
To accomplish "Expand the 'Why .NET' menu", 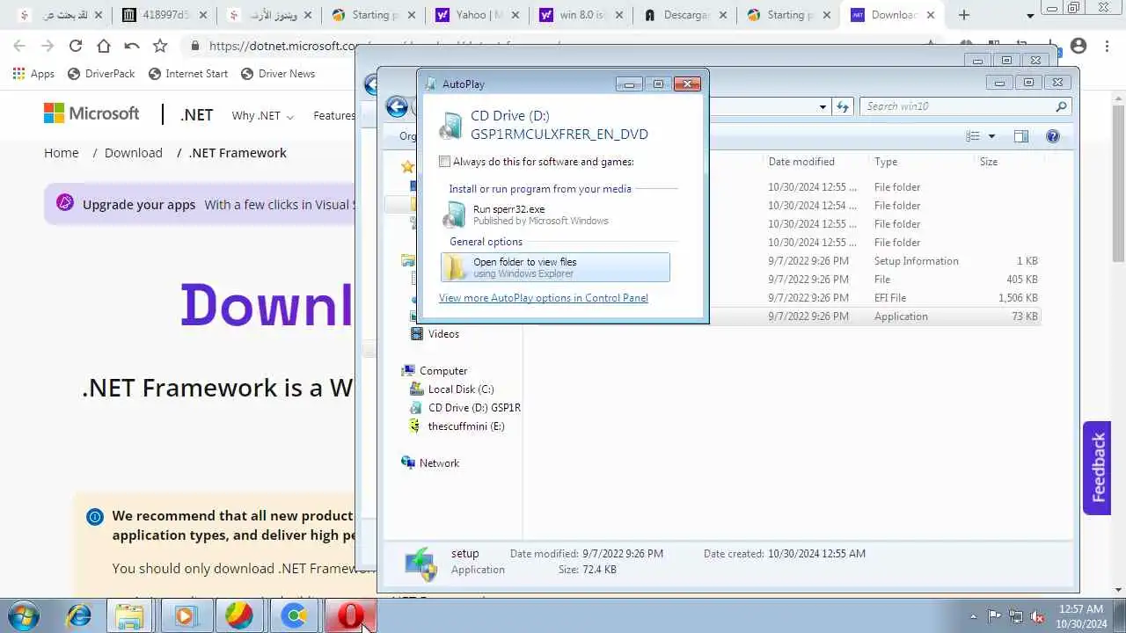I will pos(262,116).
